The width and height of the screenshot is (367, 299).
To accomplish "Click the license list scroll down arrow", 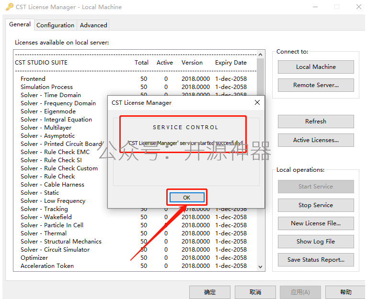I will coord(260,267).
